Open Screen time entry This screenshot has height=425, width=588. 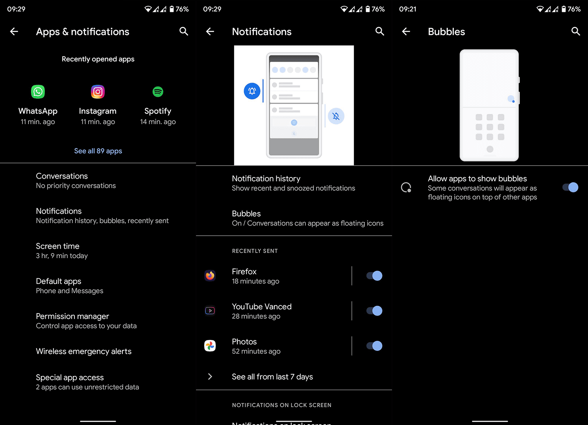pos(98,251)
